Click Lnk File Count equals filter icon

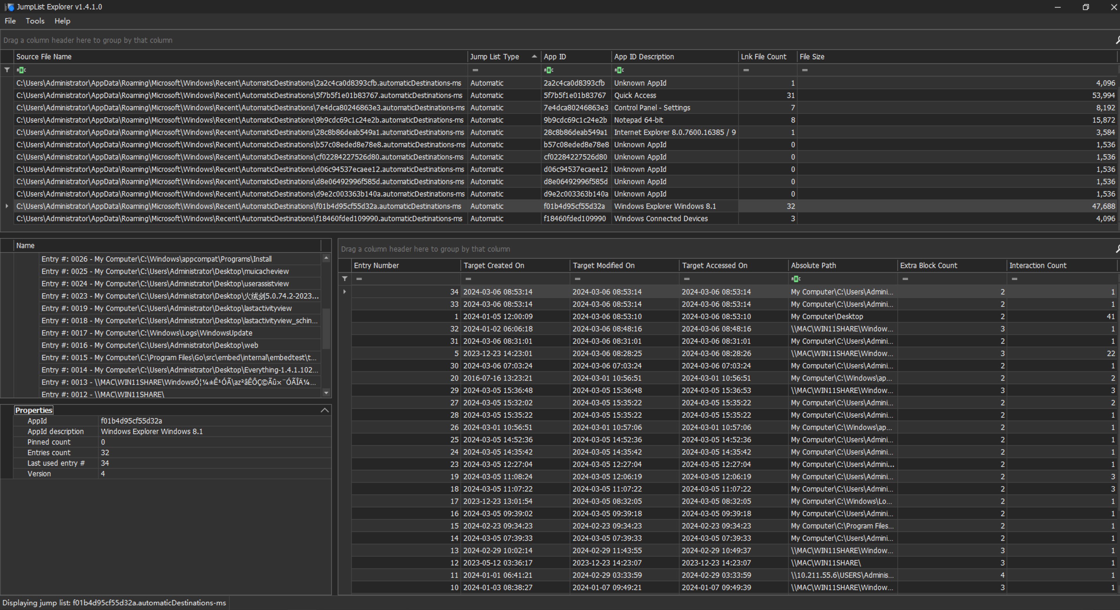click(x=746, y=70)
